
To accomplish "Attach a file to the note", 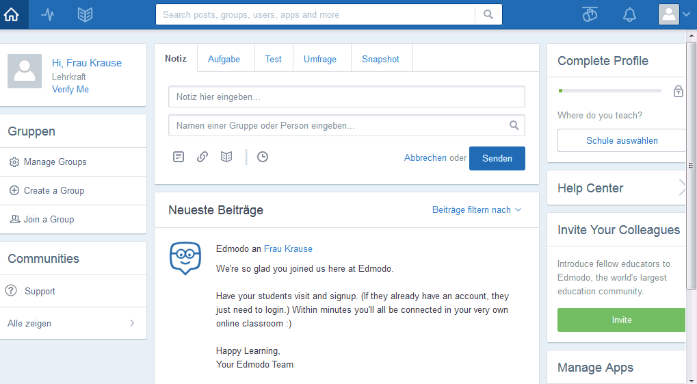I will 179,157.
